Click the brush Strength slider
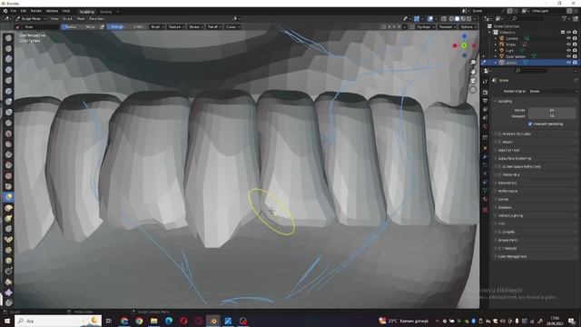 click(127, 26)
